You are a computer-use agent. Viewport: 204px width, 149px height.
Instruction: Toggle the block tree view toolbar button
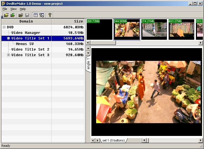42,15
